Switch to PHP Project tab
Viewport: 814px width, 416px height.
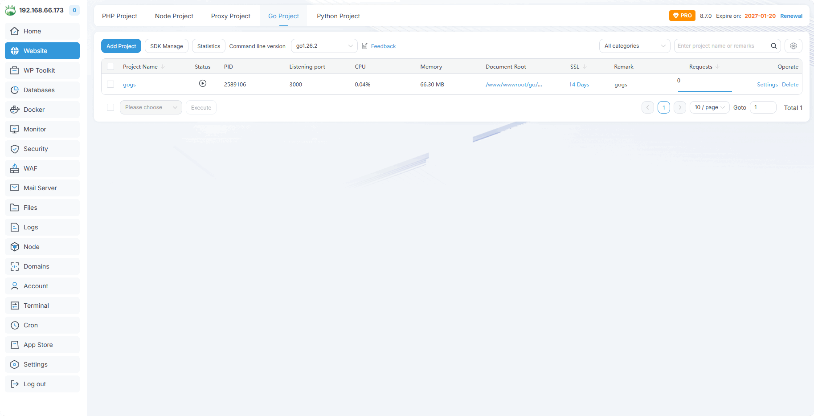coord(119,16)
